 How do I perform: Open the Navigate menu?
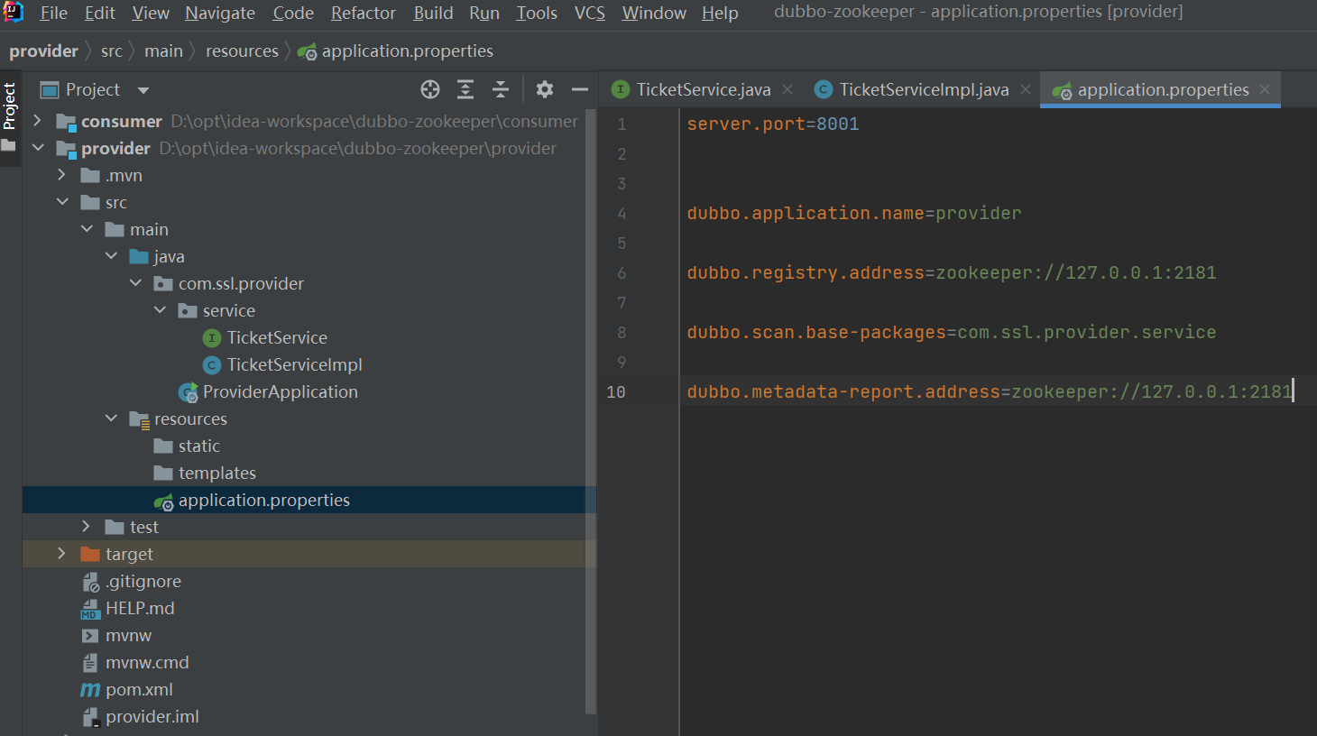220,13
